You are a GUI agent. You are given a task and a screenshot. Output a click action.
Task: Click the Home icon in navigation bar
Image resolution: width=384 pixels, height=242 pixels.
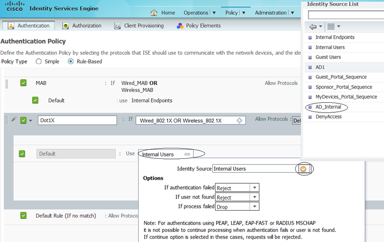coord(154,13)
